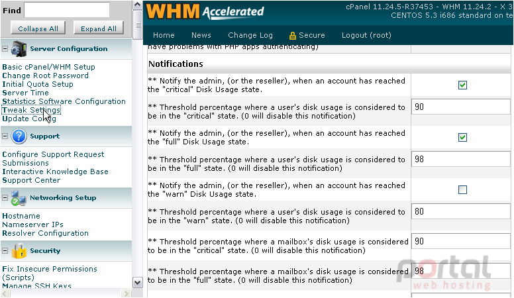
Task: Open Statistics Software Configuration link
Action: [x=64, y=101]
